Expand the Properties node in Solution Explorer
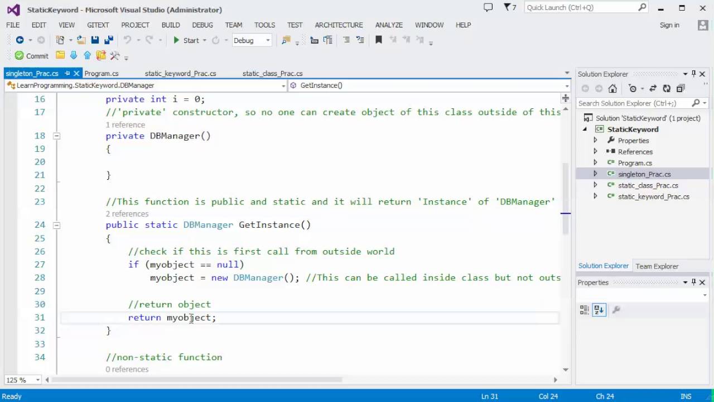The width and height of the screenshot is (714, 402). pos(595,140)
